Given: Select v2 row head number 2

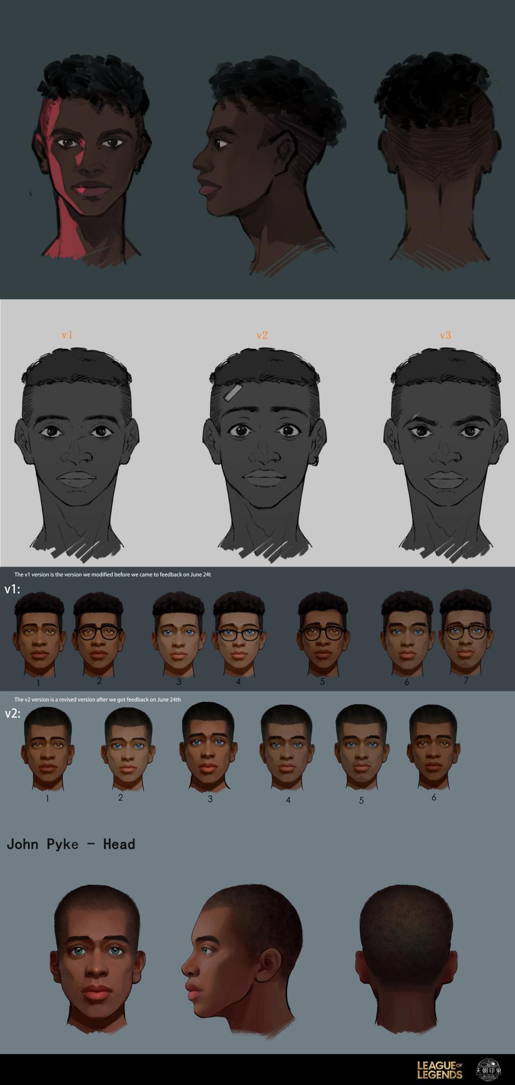Looking at the screenshot, I should (128, 748).
